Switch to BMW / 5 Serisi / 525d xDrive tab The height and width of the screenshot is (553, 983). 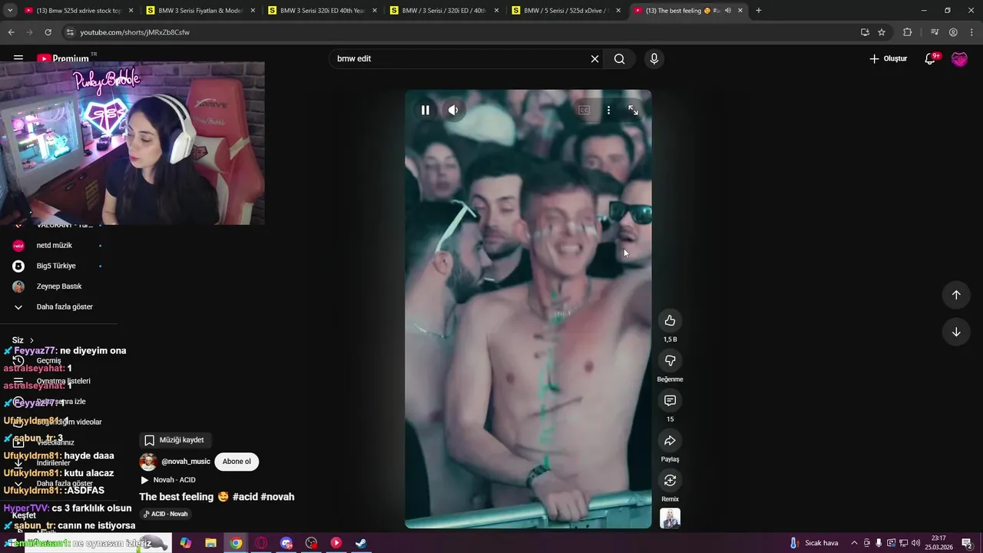[565, 11]
